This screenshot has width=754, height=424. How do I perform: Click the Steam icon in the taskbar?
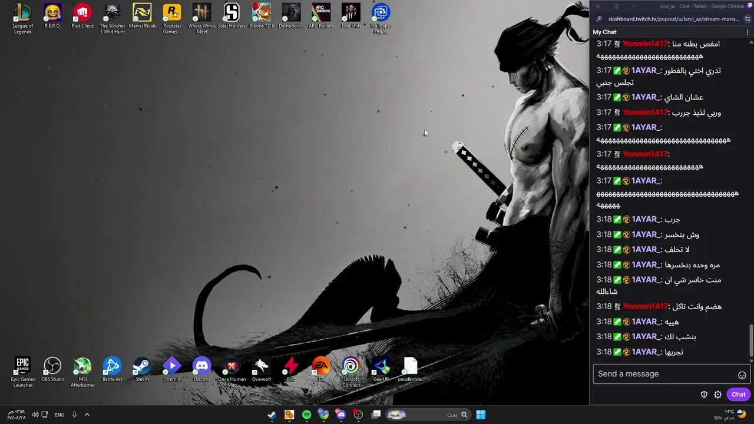click(x=272, y=415)
